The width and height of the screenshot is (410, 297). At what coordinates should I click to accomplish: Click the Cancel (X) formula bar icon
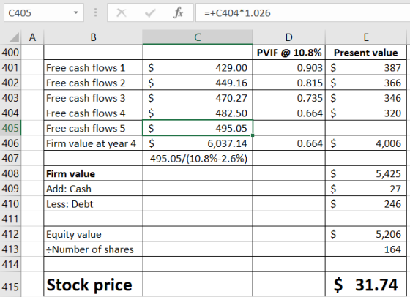[x=122, y=12]
